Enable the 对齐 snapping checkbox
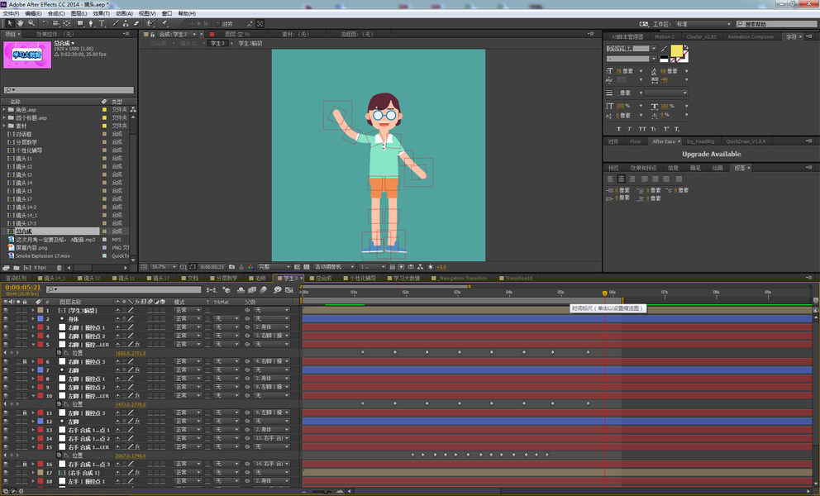This screenshot has width=820, height=496. pyautogui.click(x=217, y=24)
